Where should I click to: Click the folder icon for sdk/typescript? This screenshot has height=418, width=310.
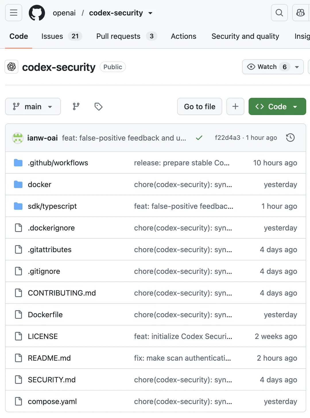click(x=18, y=206)
